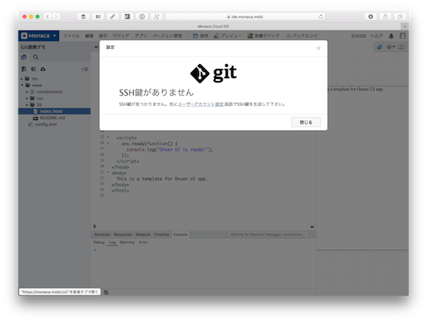427x322 pixels.
Task: Collapse the left sidebar with double-arrow
Action: pyautogui.click(x=96, y=47)
